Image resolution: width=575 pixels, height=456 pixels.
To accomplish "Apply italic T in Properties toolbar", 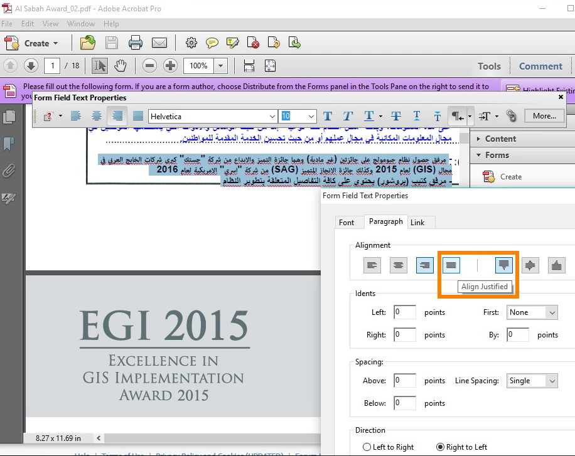I will tap(348, 116).
